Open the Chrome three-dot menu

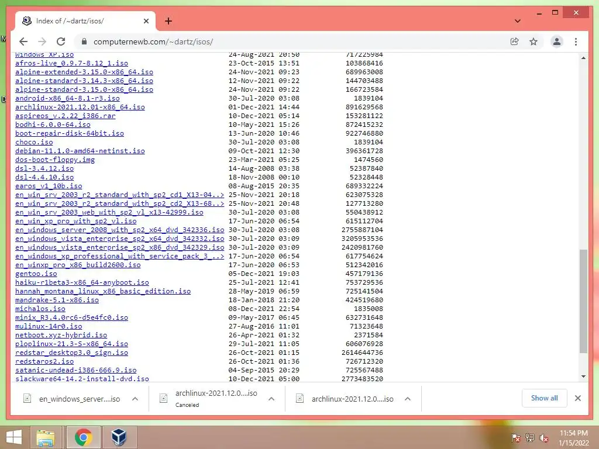coord(576,42)
